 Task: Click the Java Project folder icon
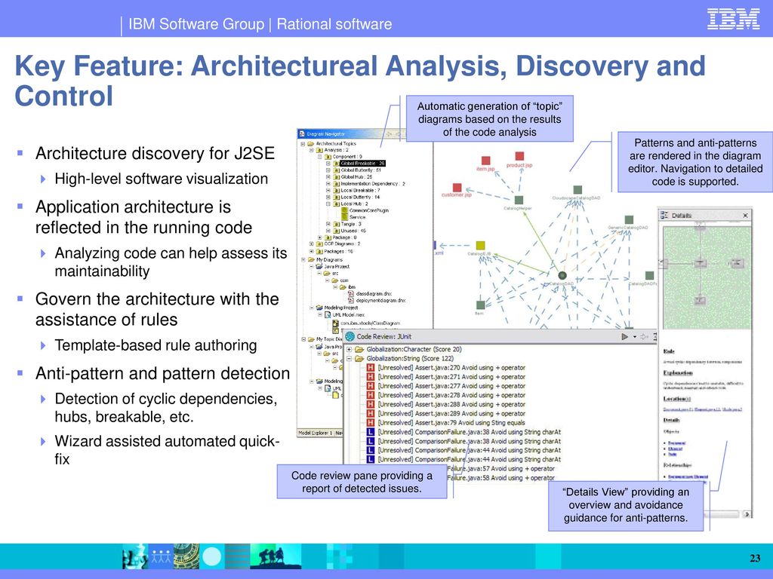point(319,266)
